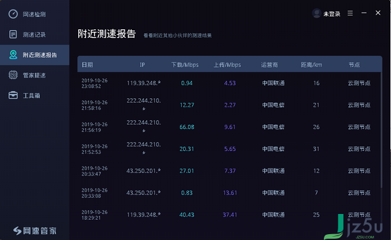
Task: Click the IP column header
Action: click(142, 65)
